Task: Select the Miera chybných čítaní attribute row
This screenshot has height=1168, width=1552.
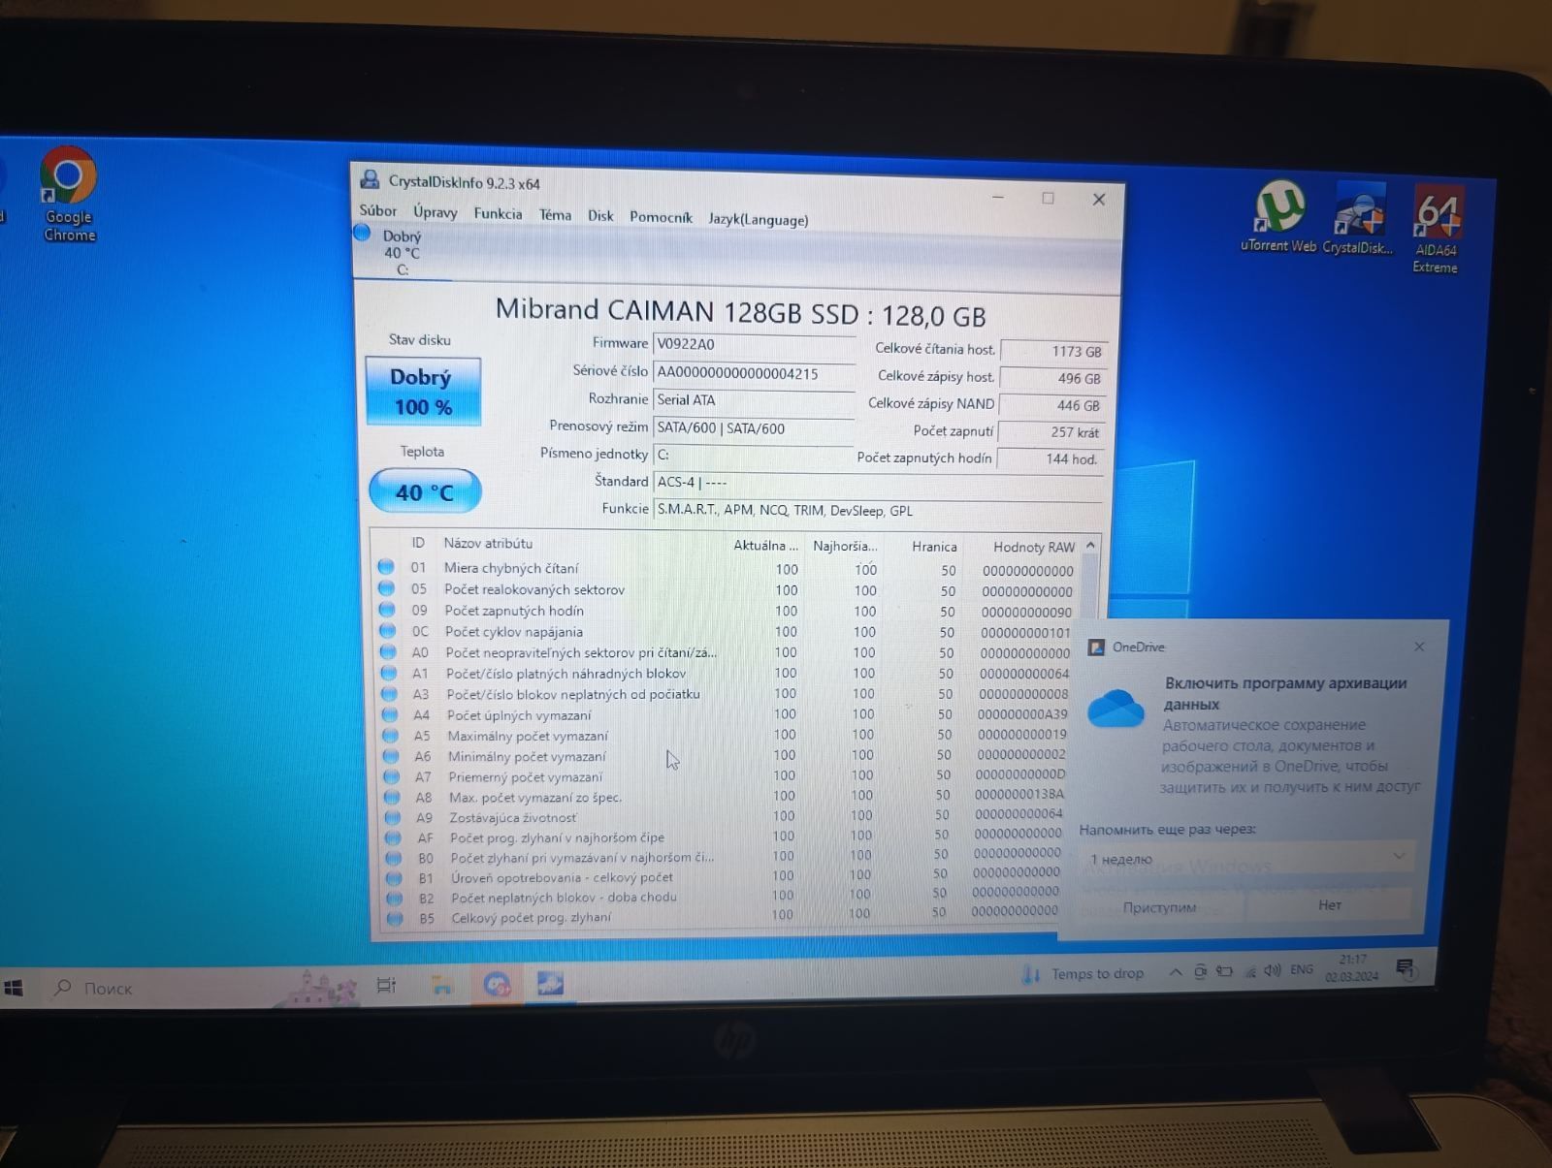Action: pos(727,569)
